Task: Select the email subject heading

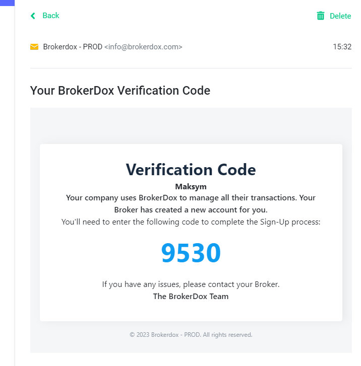Action: [x=120, y=91]
